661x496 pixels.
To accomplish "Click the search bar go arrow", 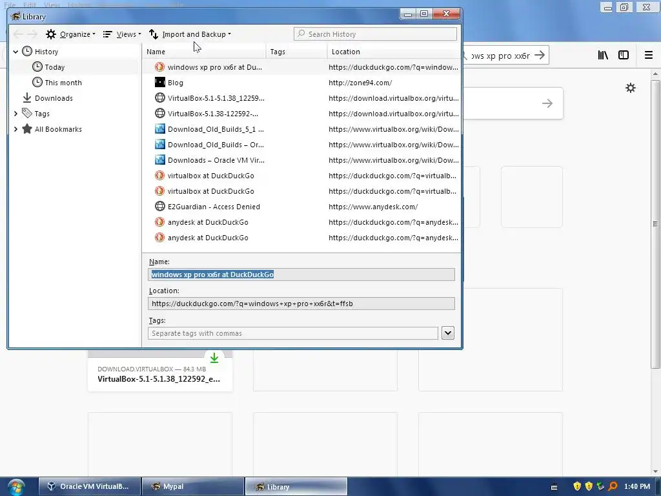I will click(x=540, y=56).
